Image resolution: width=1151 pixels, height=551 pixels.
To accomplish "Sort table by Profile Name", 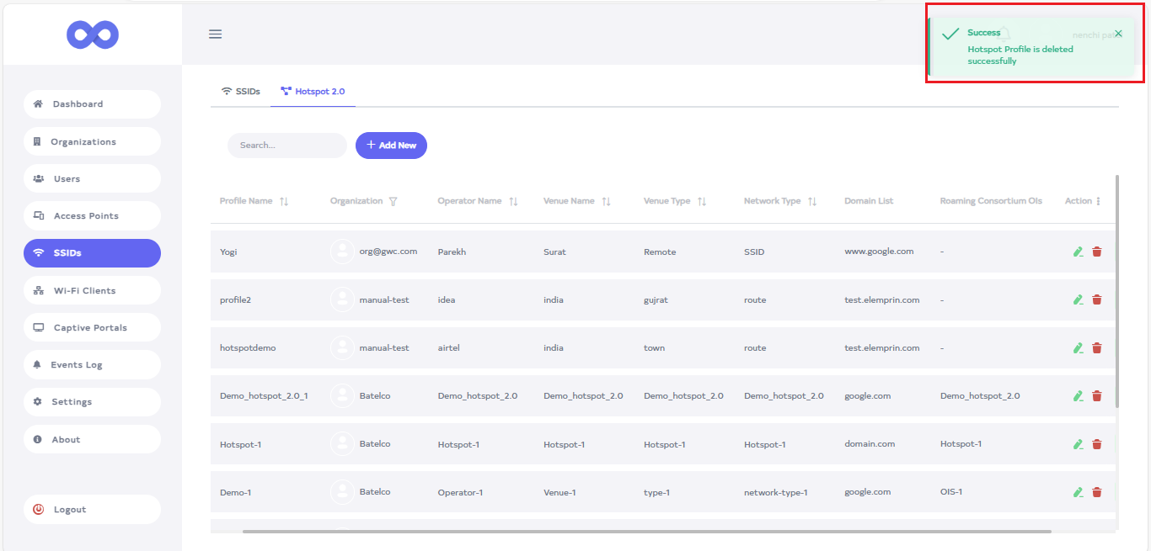I will tap(284, 202).
